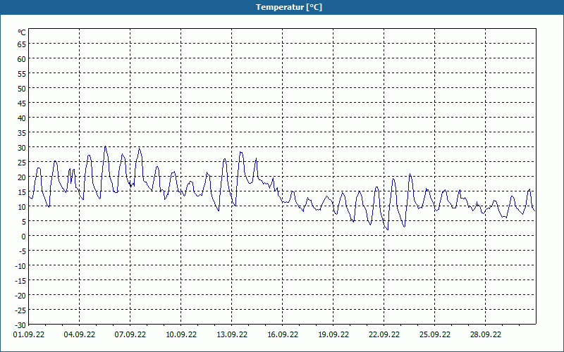
Task: Click the 50 y-axis label
Action: 22,89
